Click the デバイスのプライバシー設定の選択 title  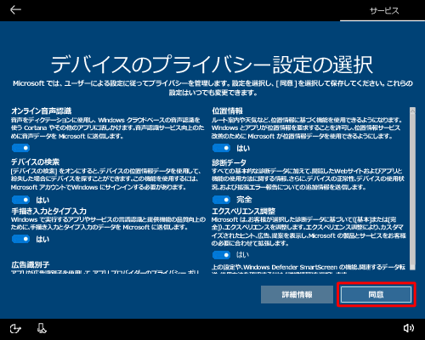click(x=212, y=65)
